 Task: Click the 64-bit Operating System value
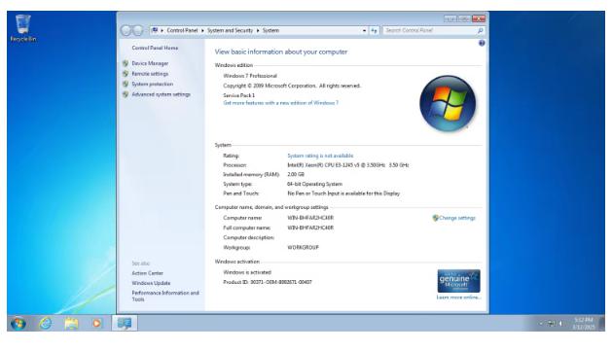[x=314, y=184]
